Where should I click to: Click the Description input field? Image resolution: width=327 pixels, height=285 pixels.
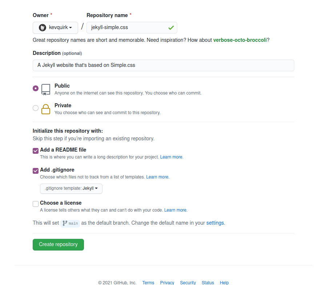(x=163, y=65)
